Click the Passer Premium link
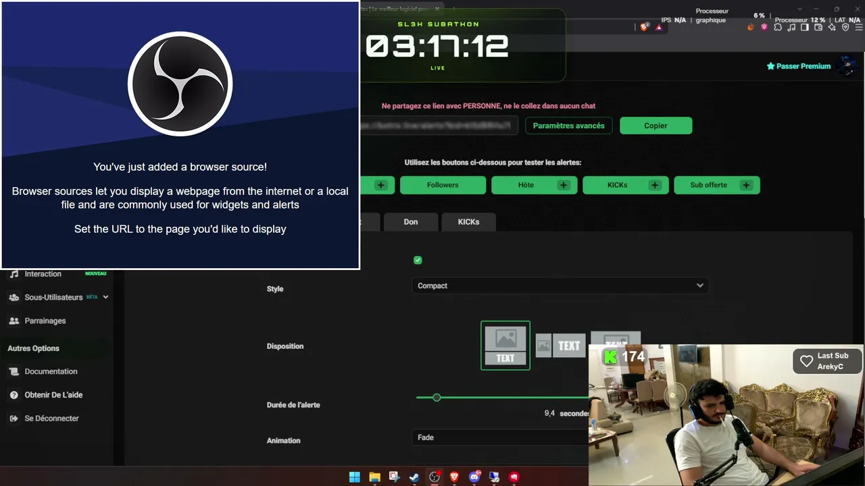This screenshot has height=486, width=865. click(798, 66)
